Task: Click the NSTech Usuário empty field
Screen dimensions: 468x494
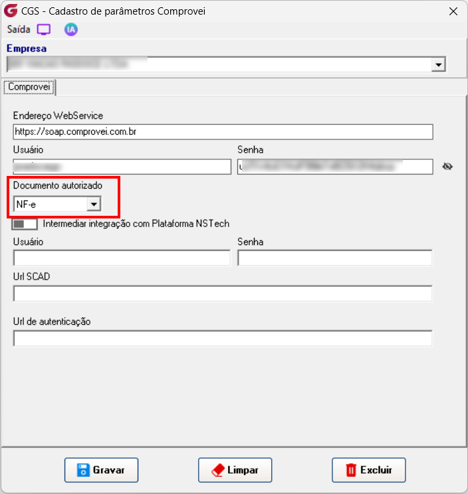Action: pos(122,258)
